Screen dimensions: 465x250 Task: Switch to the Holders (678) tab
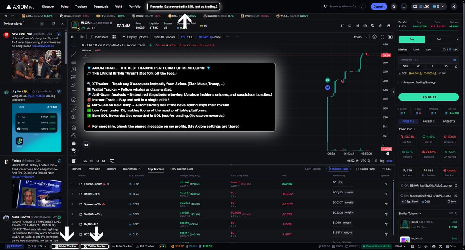pos(132,169)
